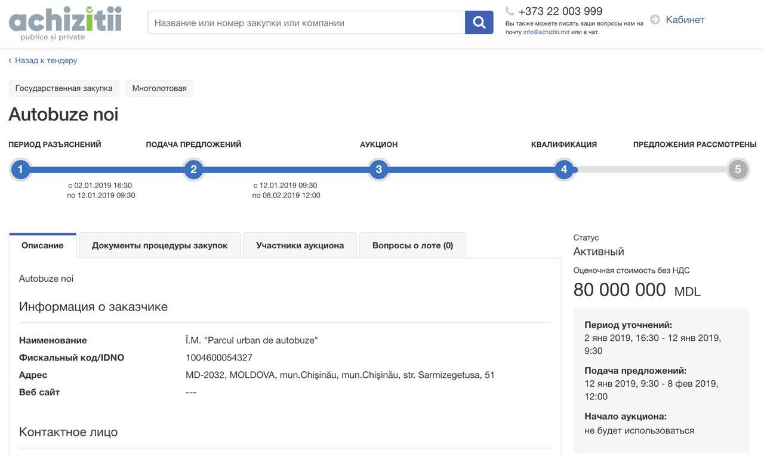Click the Государственная закупка tag
764x456 pixels.
(x=64, y=88)
